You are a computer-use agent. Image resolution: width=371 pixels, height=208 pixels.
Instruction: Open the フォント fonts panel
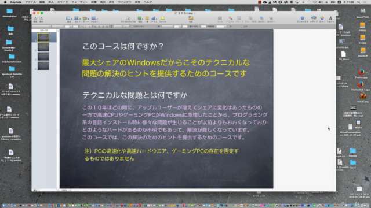tap(330, 18)
